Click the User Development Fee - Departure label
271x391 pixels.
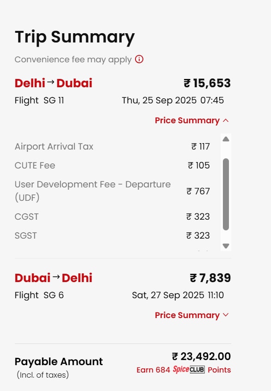coord(92,191)
